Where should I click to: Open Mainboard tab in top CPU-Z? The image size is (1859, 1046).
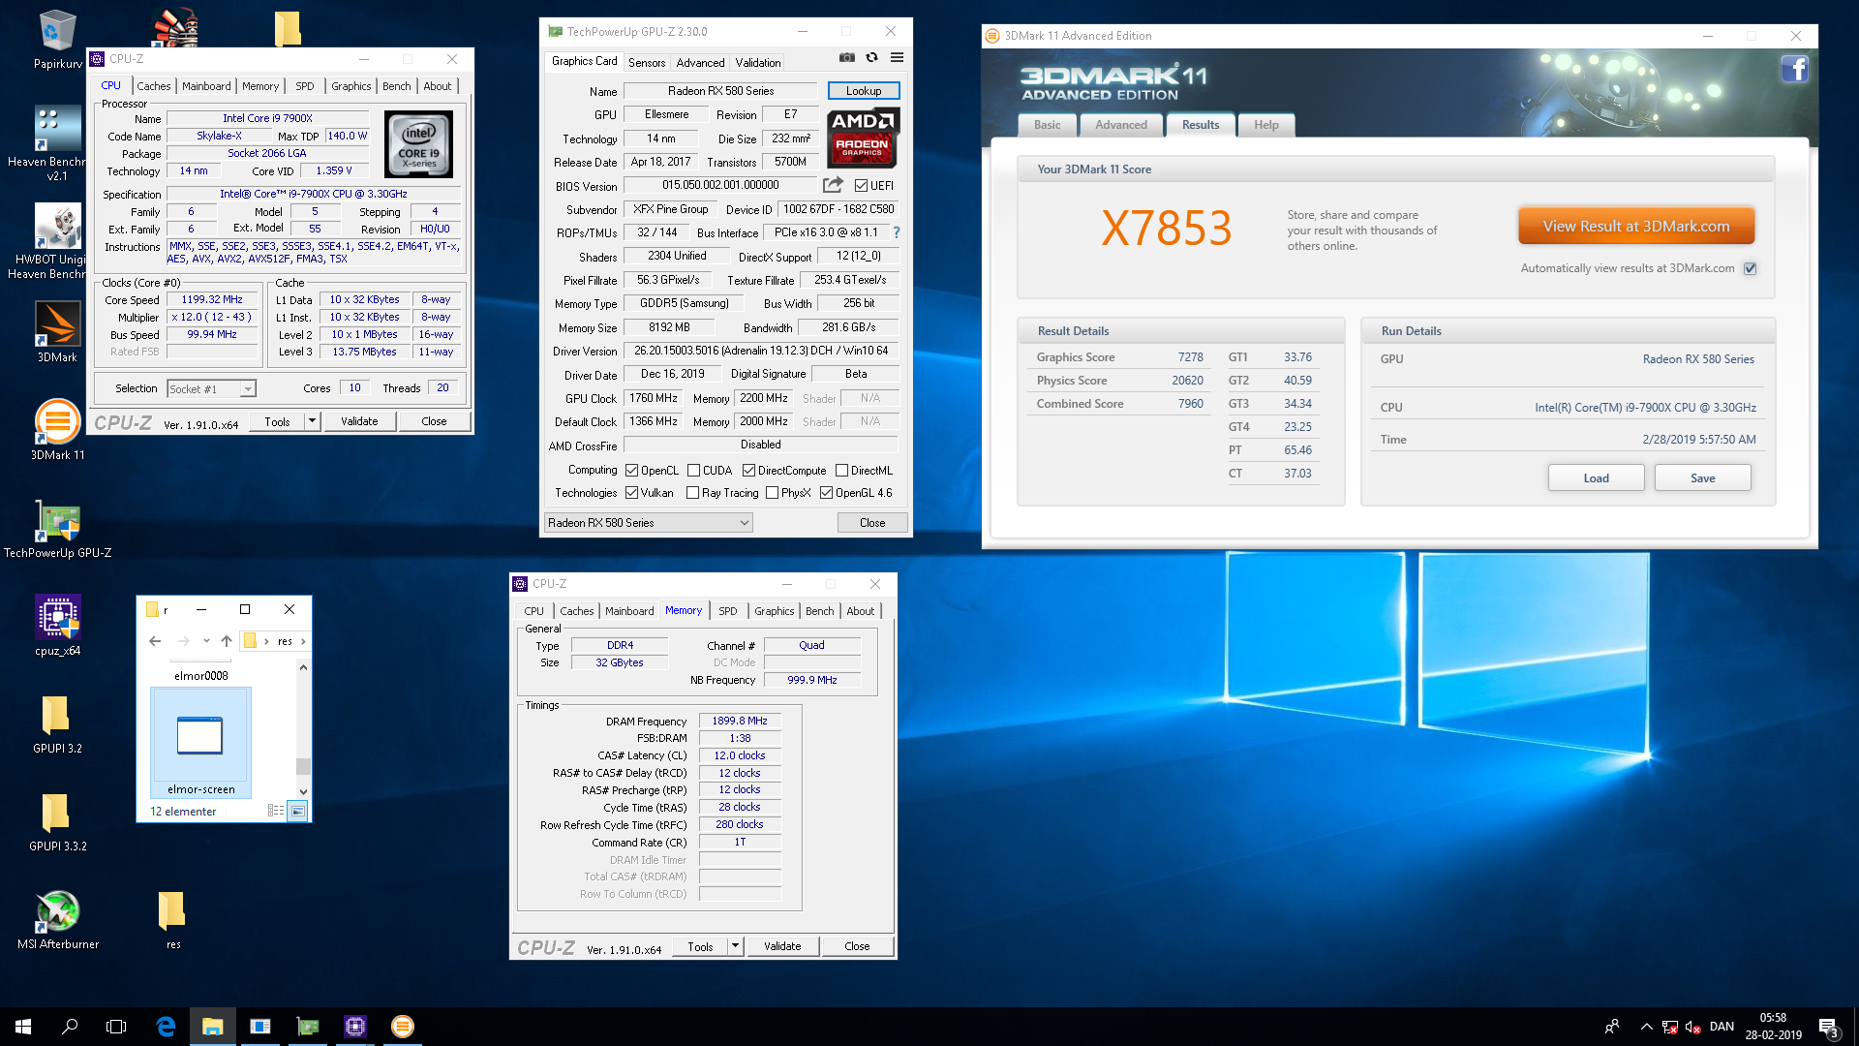(206, 86)
